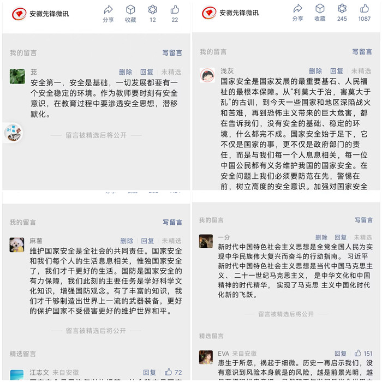The image size is (382, 382).
Task: Delete 茏's comment via 删除
Action: coord(126,72)
